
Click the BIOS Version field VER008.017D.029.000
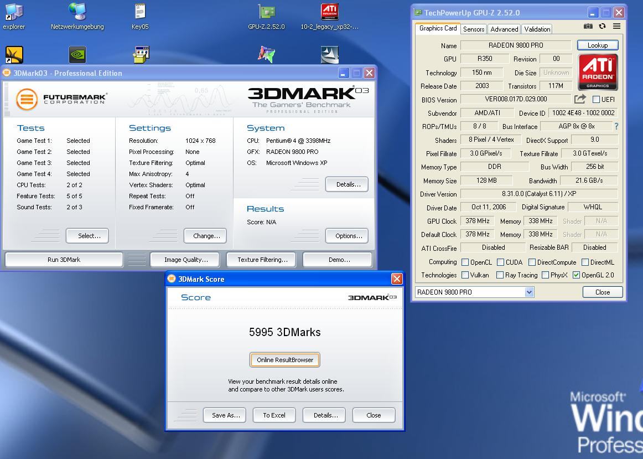(x=516, y=99)
